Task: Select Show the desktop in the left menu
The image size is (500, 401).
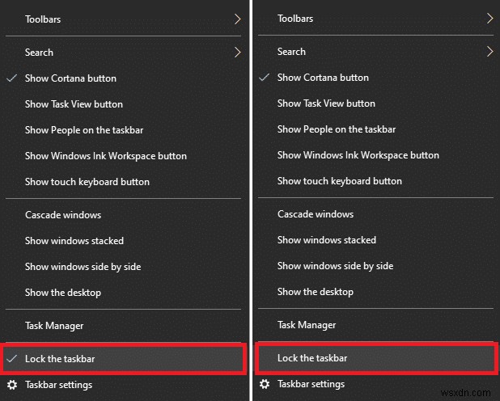Action: [63, 293]
